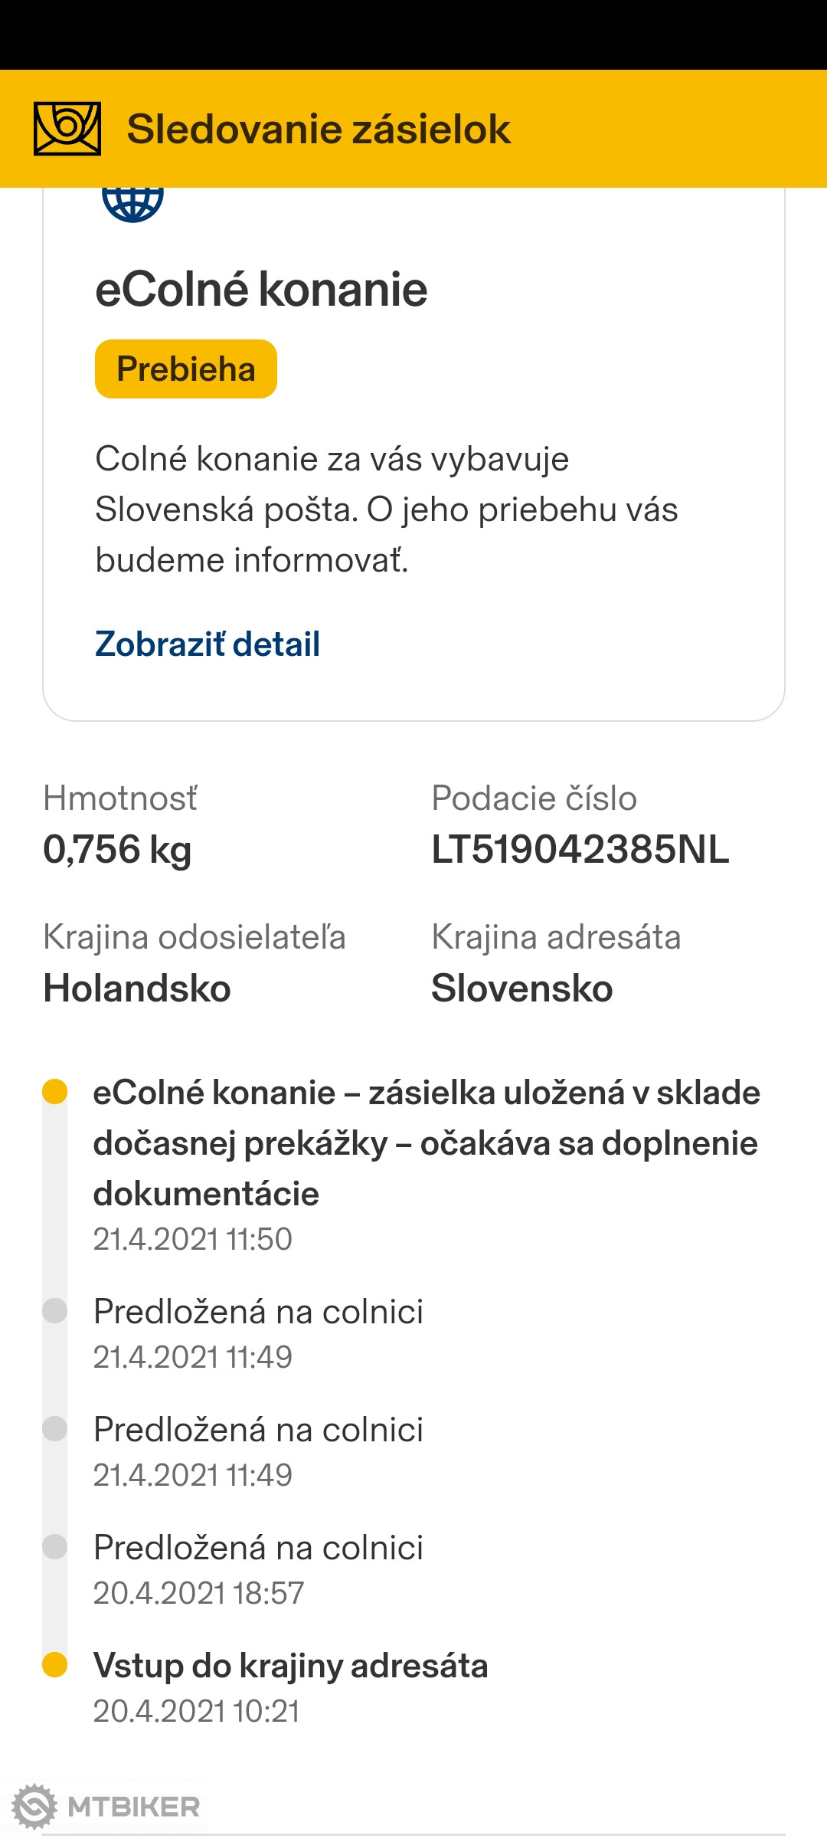Select the yellow dot beside the eColné konanie storage event

click(55, 1092)
